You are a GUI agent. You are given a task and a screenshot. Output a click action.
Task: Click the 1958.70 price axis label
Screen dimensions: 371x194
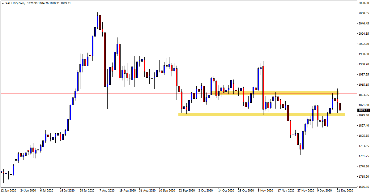click(364, 64)
